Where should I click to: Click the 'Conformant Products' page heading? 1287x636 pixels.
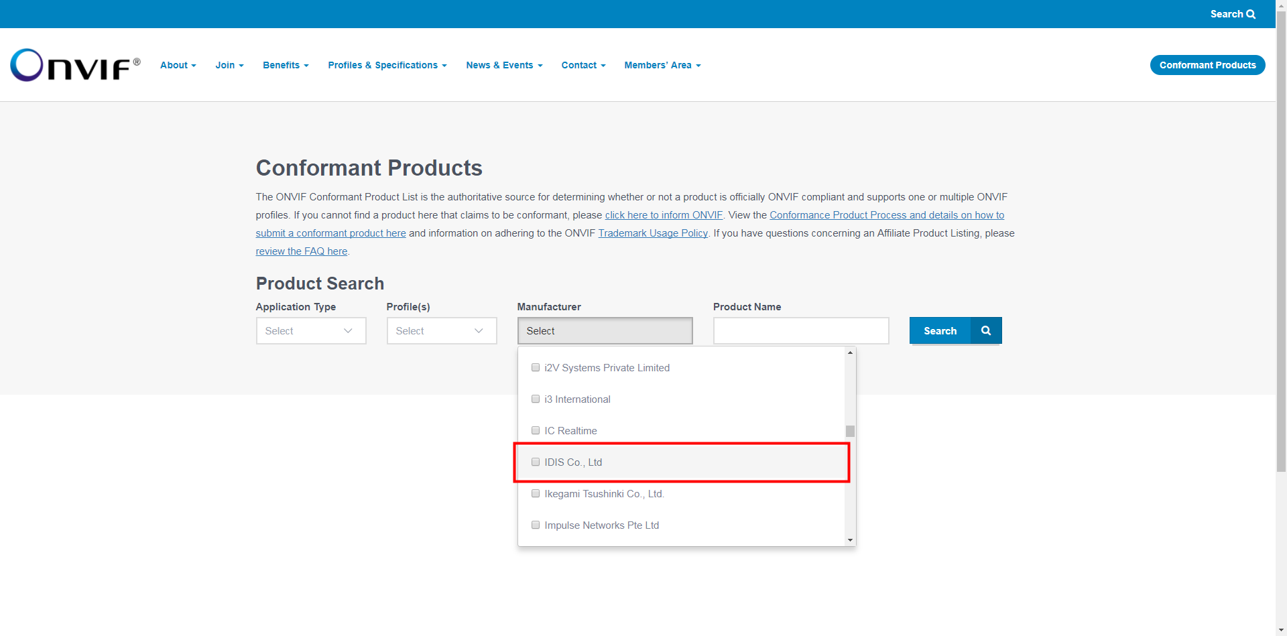click(x=369, y=168)
